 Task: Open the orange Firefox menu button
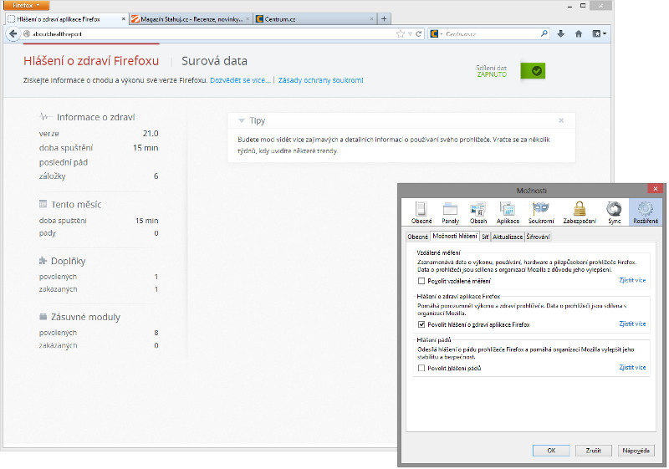(26, 5)
